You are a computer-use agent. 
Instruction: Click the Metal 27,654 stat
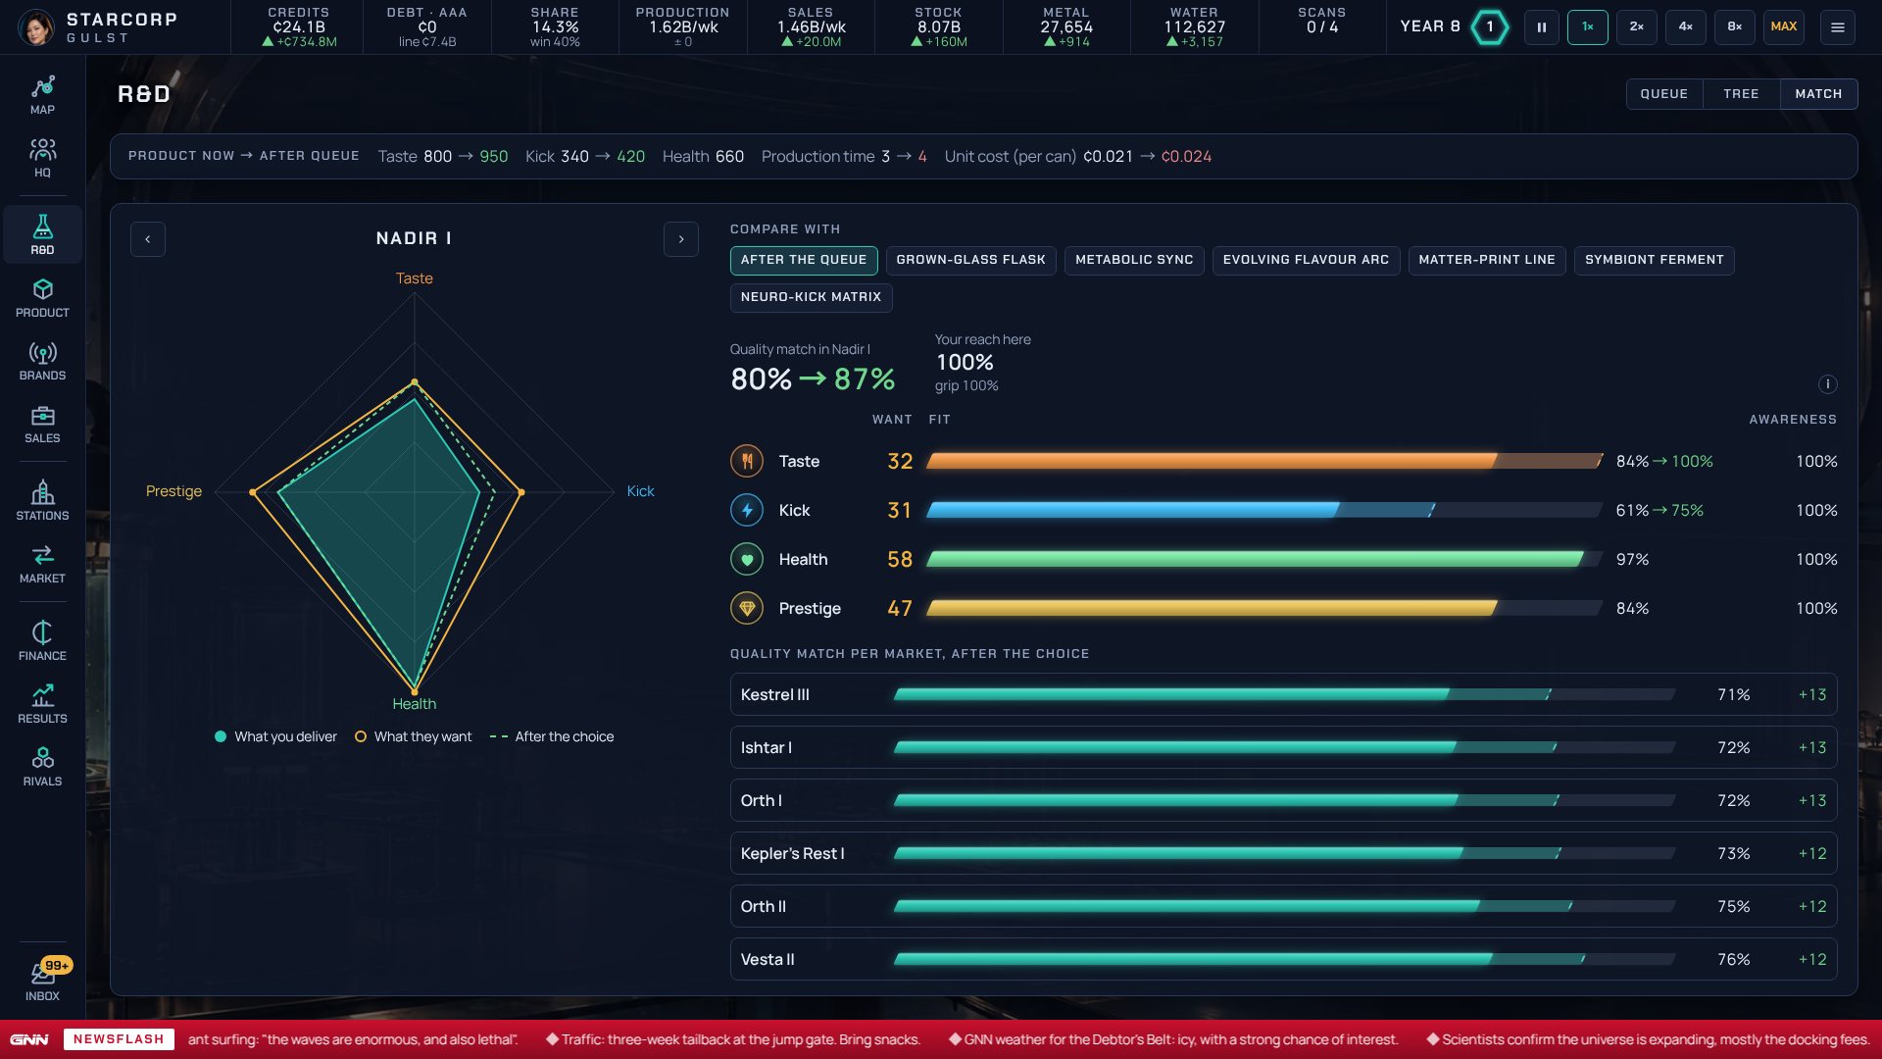tap(1066, 27)
